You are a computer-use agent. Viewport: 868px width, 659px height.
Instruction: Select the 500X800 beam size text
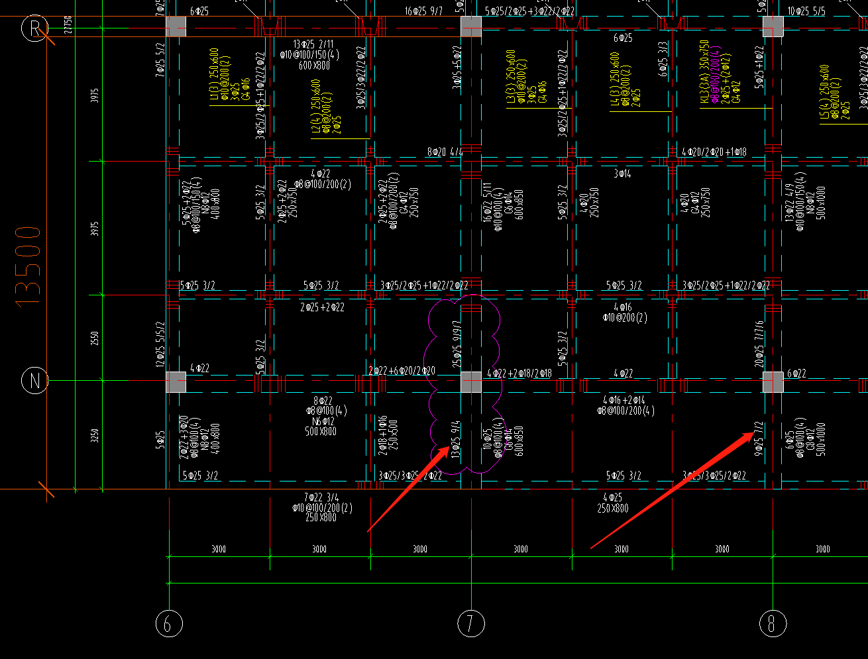tap(321, 431)
